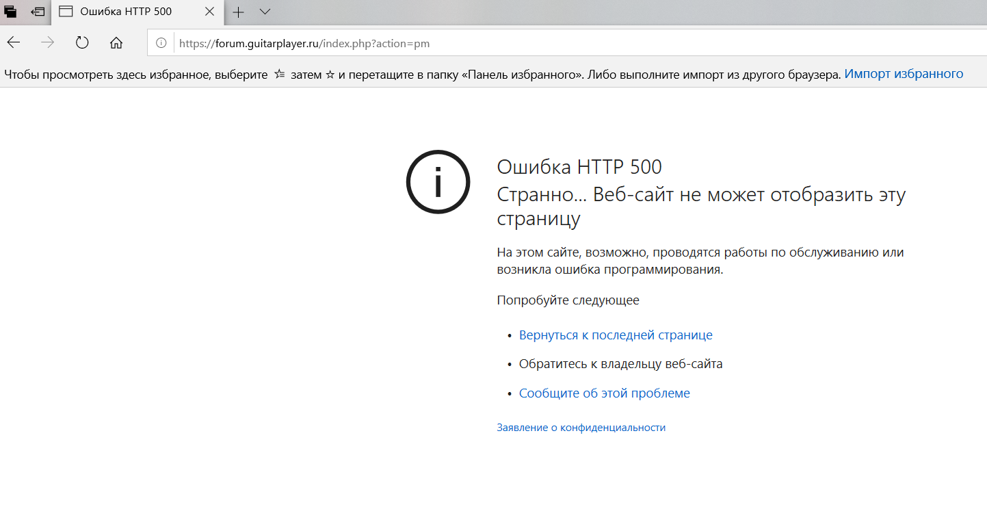Open the Импорт избранного link
Image resolution: width=987 pixels, height=520 pixels.
click(x=904, y=74)
